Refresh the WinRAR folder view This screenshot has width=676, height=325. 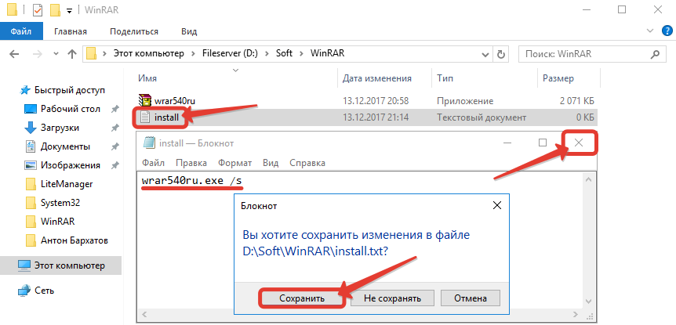coord(501,54)
